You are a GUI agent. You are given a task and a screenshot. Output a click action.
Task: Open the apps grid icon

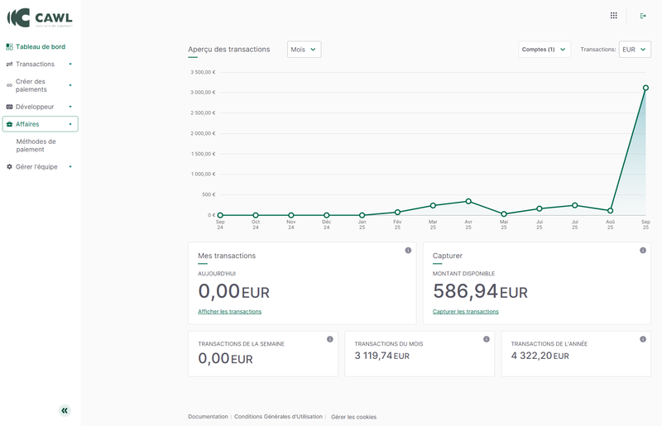[613, 15]
